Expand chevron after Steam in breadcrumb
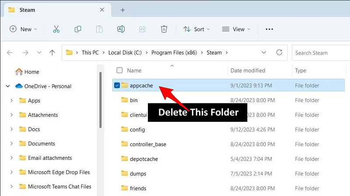This screenshot has height=196, width=350. pos(227,52)
